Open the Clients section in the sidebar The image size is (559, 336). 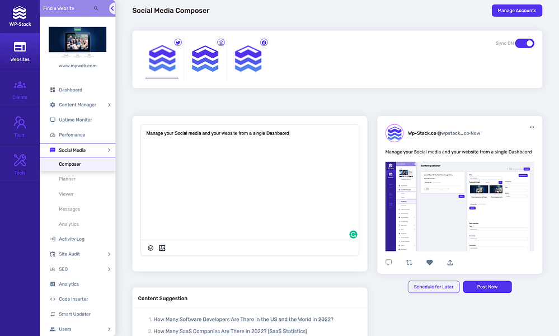(x=20, y=88)
